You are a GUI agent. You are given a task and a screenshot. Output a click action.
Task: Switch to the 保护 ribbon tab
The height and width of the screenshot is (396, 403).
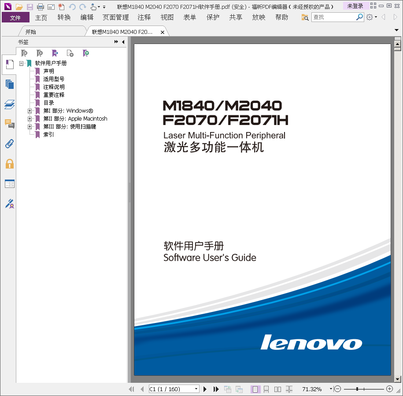(x=213, y=17)
